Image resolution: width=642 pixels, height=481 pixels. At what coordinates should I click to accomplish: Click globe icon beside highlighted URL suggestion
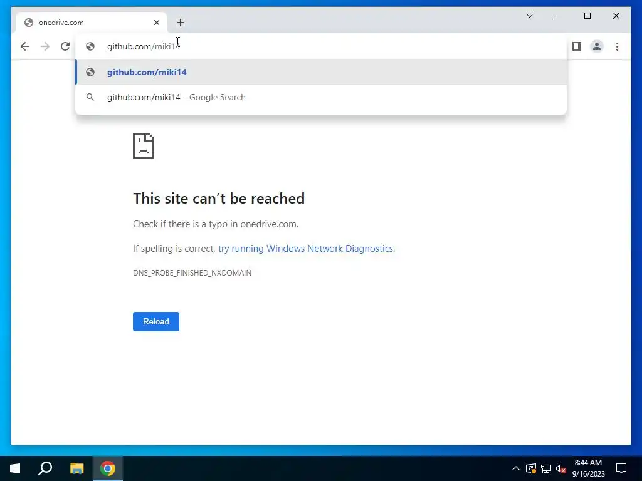[90, 73]
